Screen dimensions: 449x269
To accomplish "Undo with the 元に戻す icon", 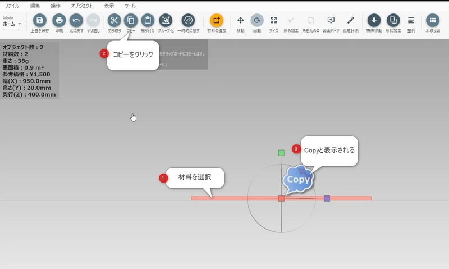I will (x=76, y=20).
